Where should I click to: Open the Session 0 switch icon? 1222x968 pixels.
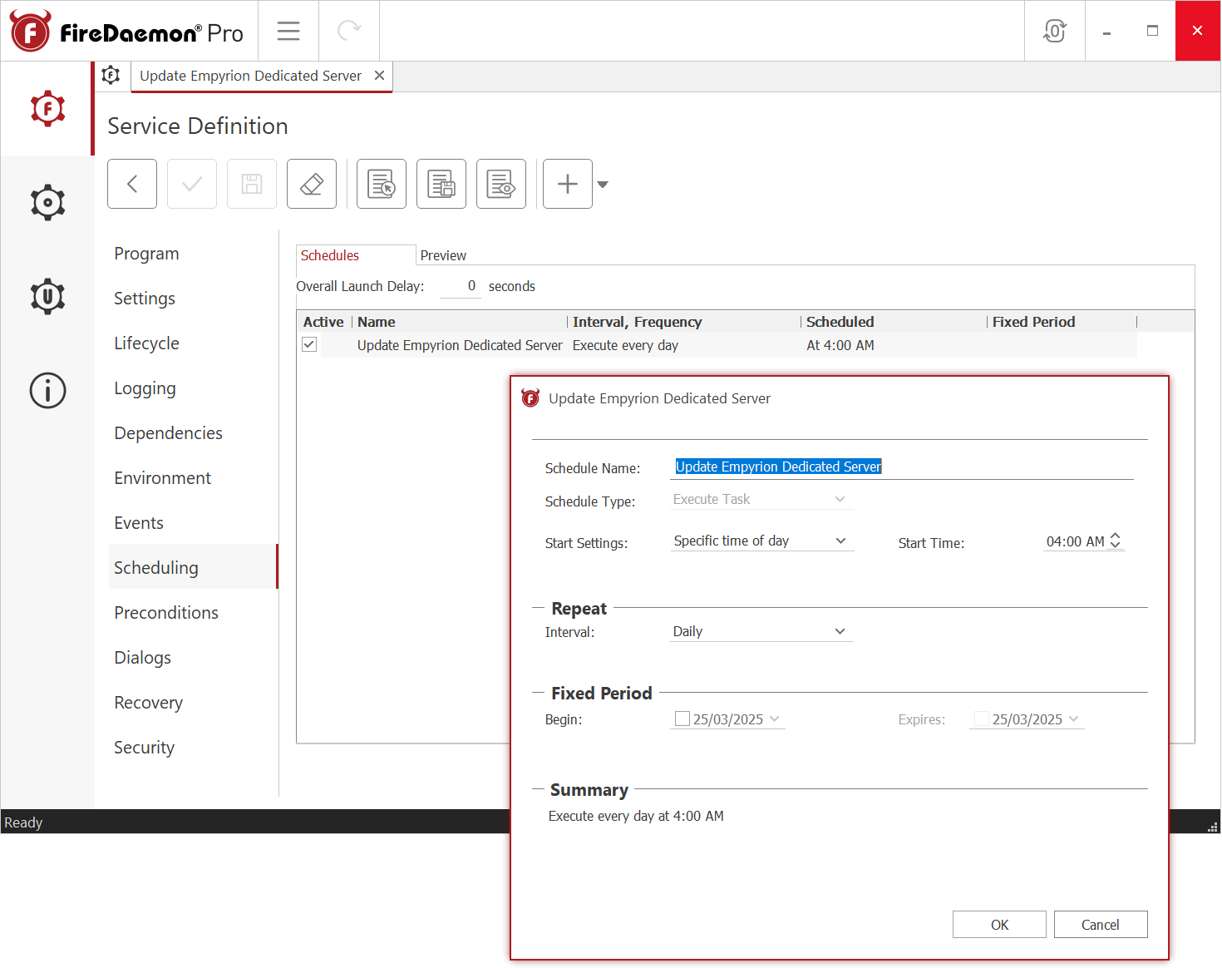[x=1055, y=31]
